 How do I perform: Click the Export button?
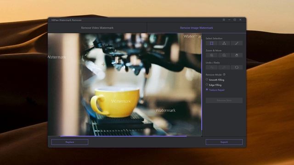pyautogui.click(x=224, y=142)
